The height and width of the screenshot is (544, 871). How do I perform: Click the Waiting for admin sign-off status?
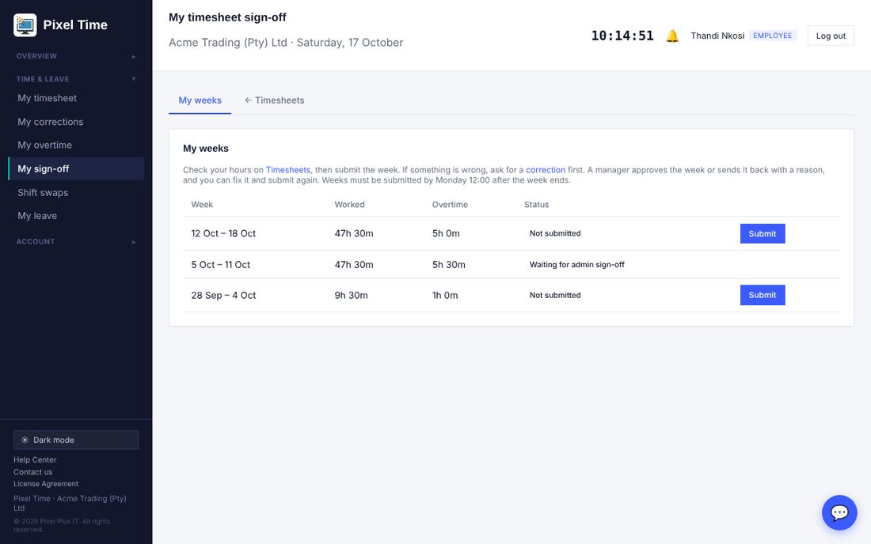(x=576, y=265)
